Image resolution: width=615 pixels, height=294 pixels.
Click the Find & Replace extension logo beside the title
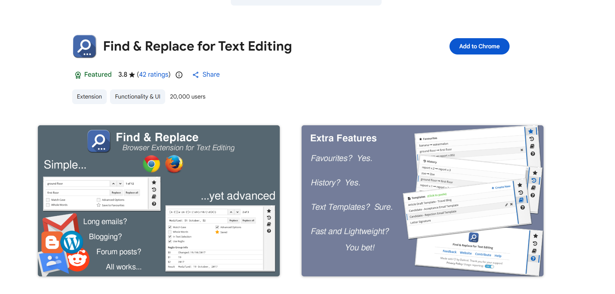(85, 46)
